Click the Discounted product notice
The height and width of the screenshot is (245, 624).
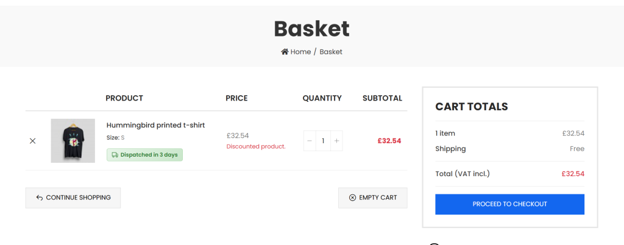pyautogui.click(x=256, y=146)
